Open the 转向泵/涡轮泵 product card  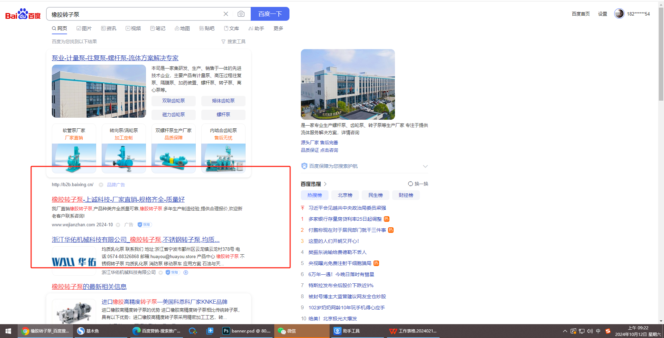[124, 148]
